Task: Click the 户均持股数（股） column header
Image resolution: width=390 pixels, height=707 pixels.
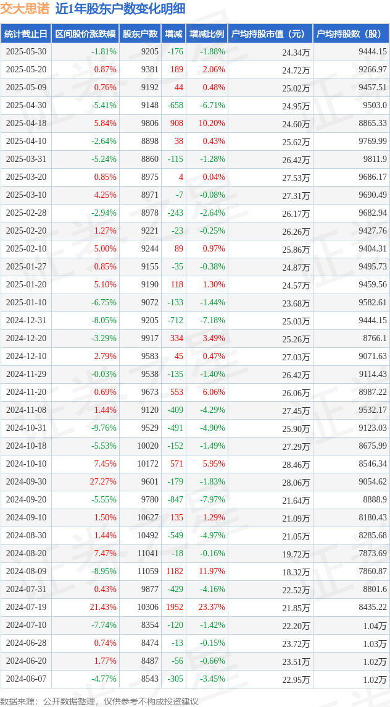Action: [x=351, y=33]
